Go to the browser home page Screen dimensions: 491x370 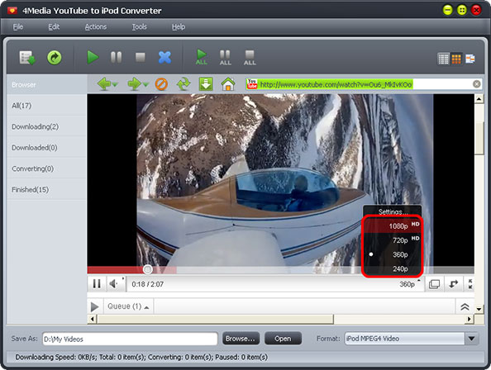pos(228,84)
